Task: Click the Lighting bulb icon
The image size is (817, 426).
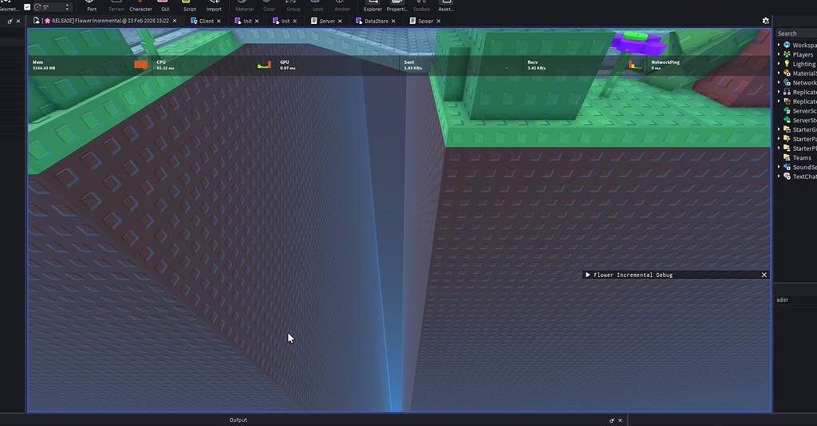Action: pyautogui.click(x=787, y=64)
